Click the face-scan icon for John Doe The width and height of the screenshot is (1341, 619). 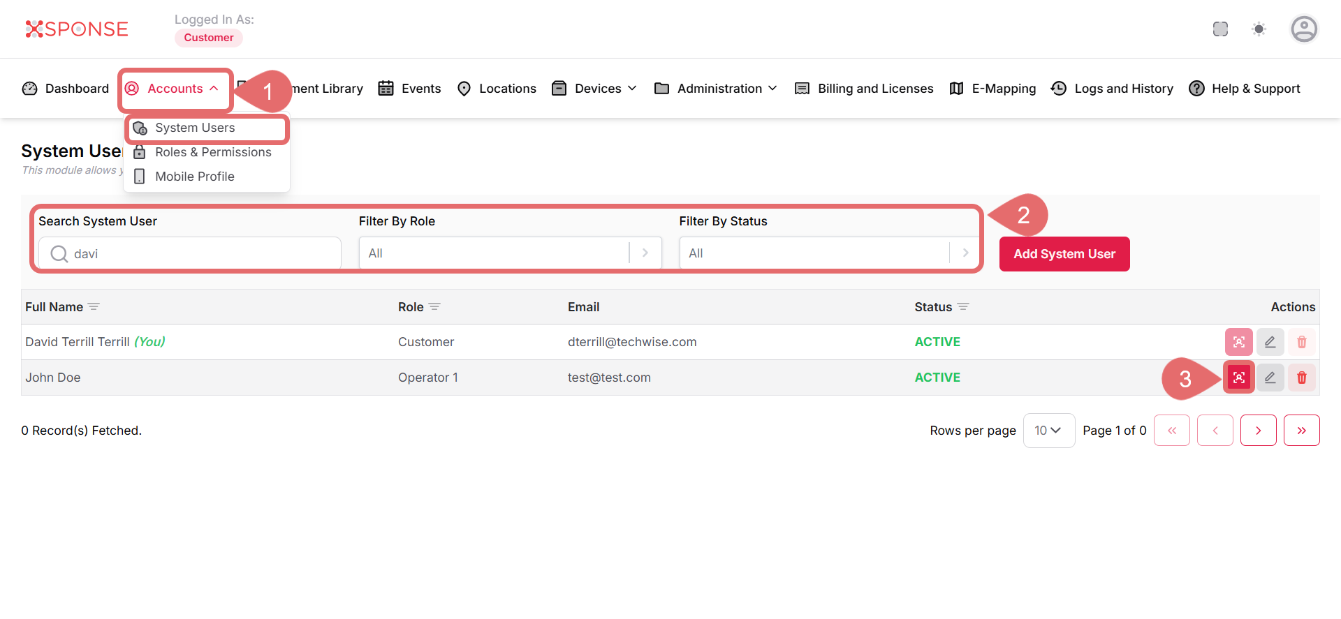point(1238,378)
